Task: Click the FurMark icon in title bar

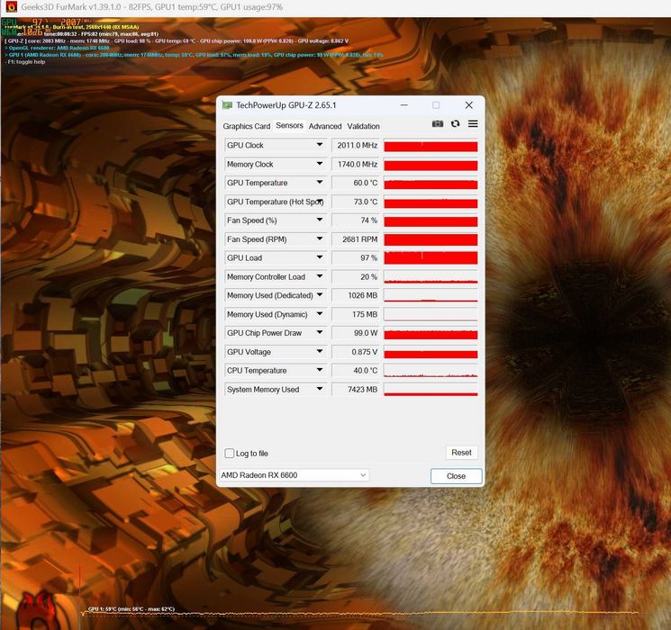Action: point(12,7)
